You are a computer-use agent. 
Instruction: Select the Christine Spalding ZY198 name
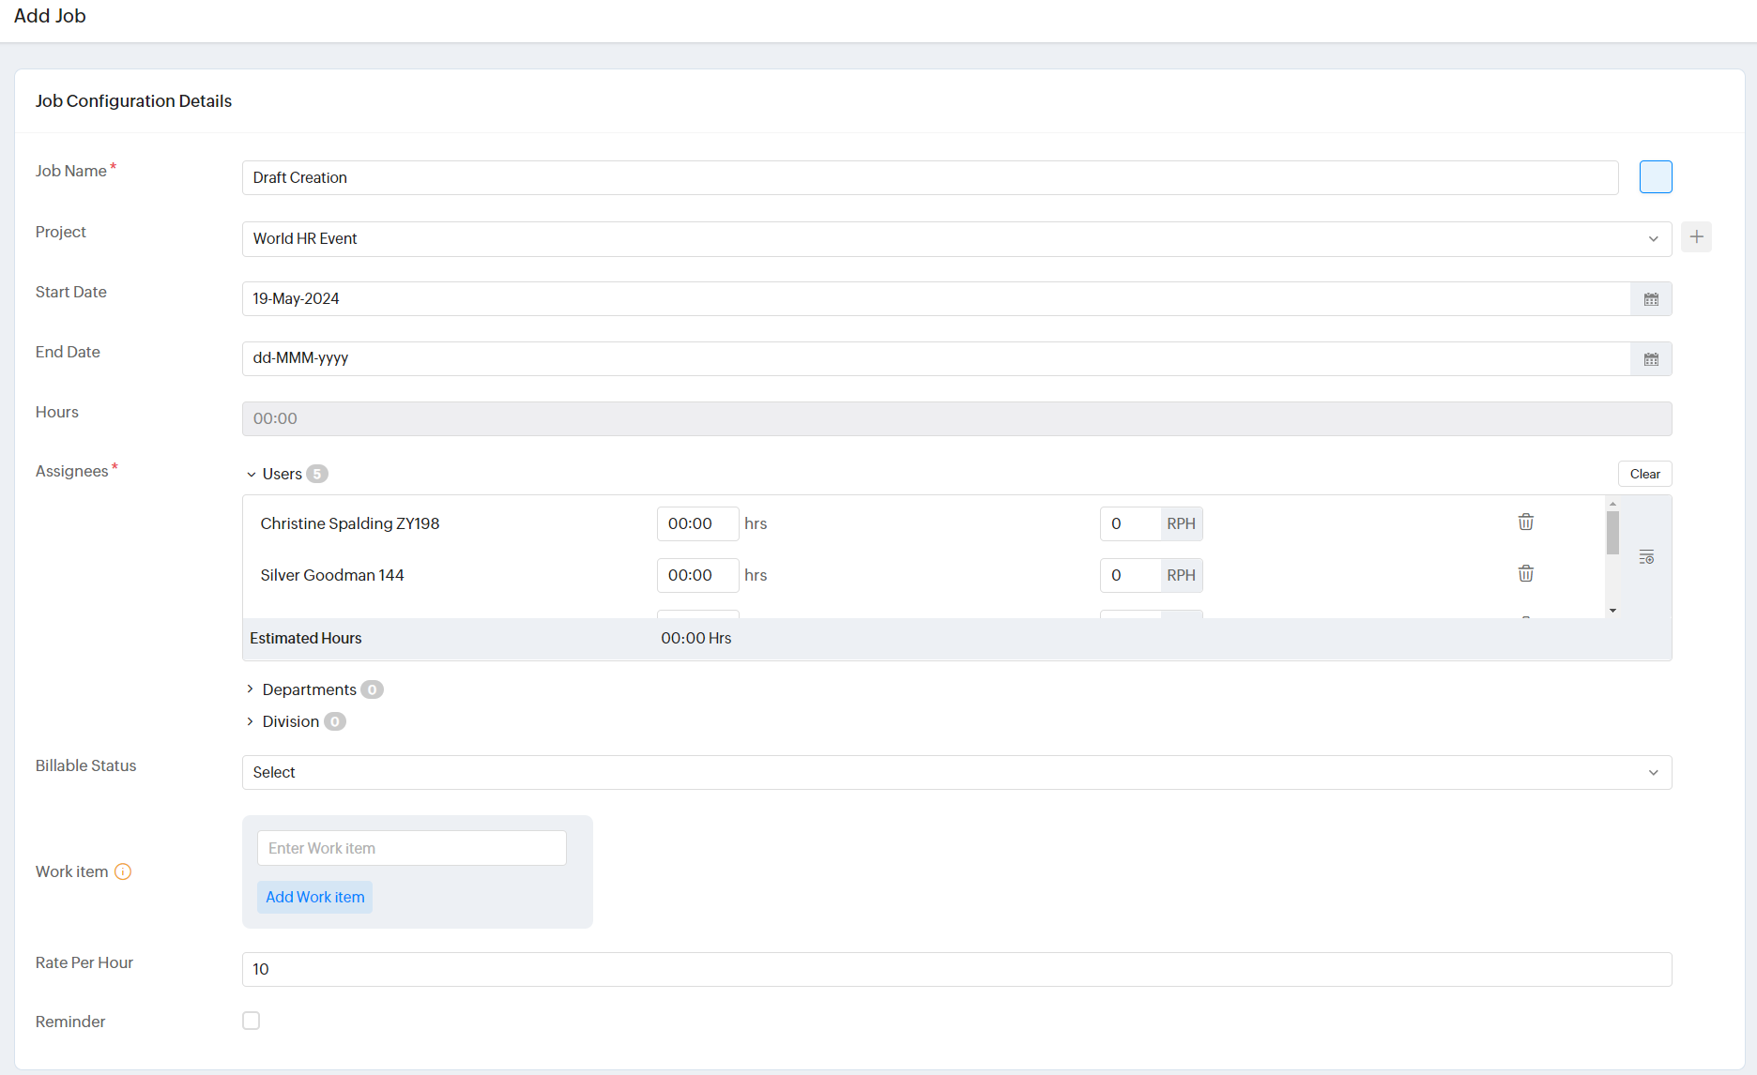tap(350, 523)
